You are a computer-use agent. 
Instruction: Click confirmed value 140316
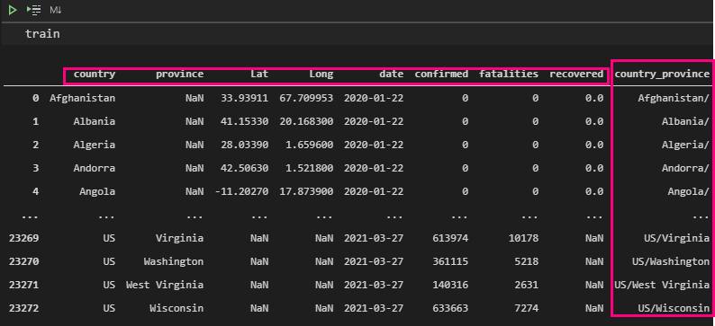click(x=450, y=285)
